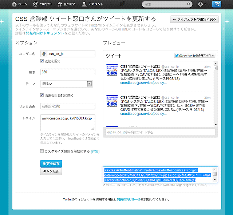The width and height of the screenshot is (233, 215).
Task: Open the Connect (つながり) @ icon
Action: click(x=36, y=4)
